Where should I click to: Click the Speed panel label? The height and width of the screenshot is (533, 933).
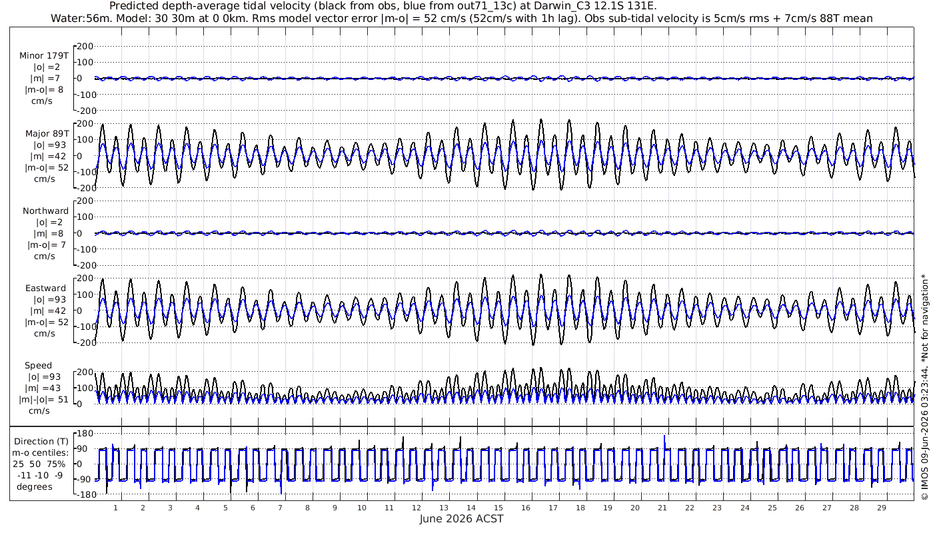click(x=39, y=366)
